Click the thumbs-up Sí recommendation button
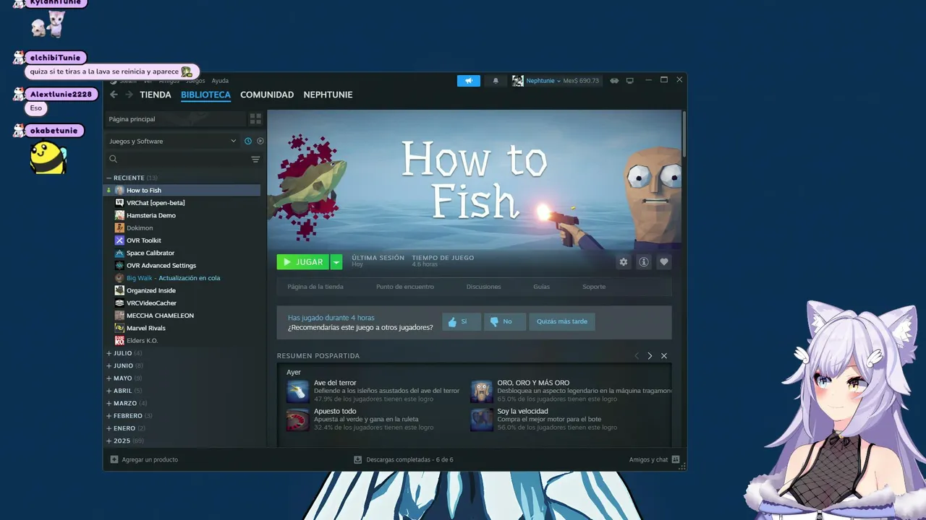 point(462,321)
